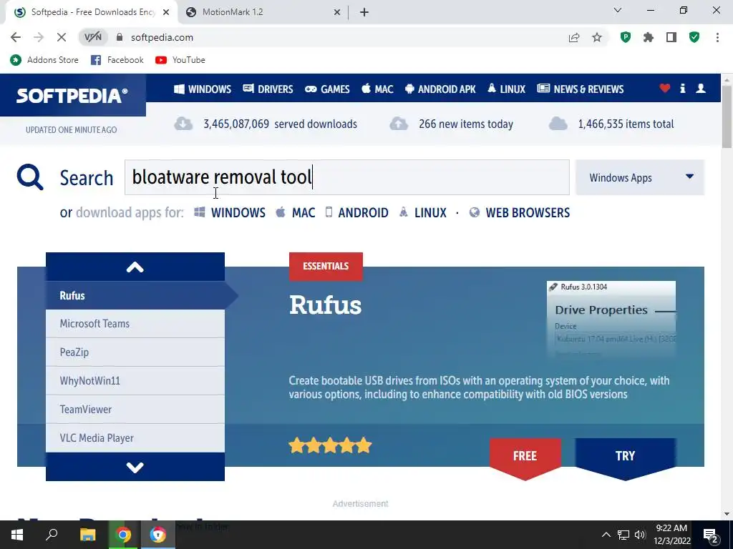Screen dimensions: 733x549
Task: Open File Explorer from taskbar
Action: click(87, 535)
